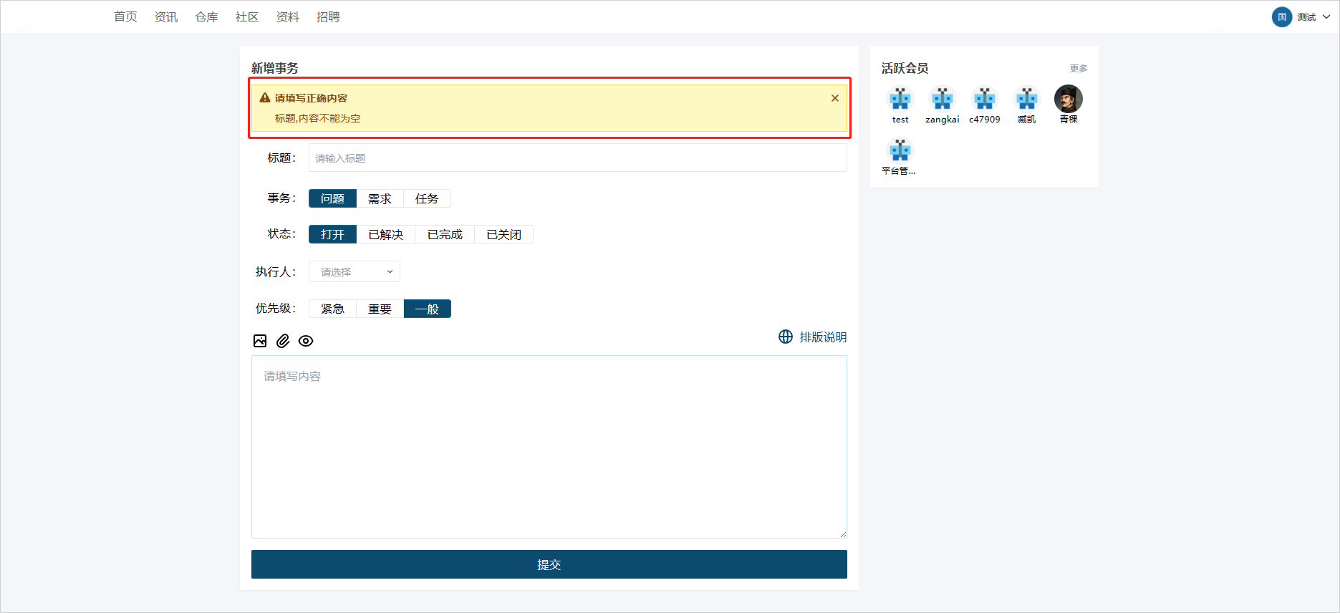
Task: Click the 青稞 member photo avatar
Action: coord(1068,99)
